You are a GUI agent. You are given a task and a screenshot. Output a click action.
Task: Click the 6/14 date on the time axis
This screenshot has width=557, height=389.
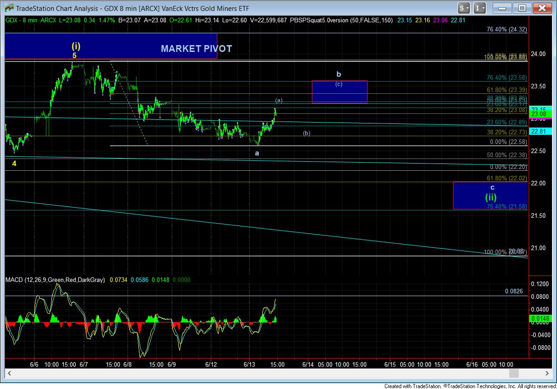[308, 364]
